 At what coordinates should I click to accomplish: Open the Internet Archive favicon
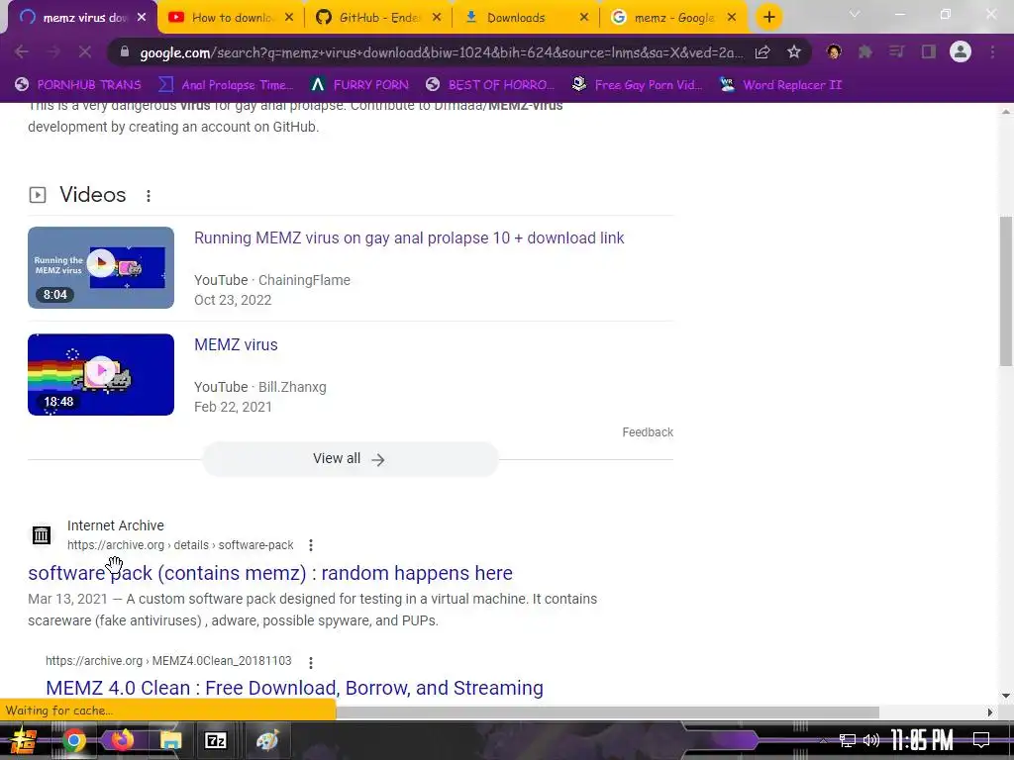pos(42,535)
